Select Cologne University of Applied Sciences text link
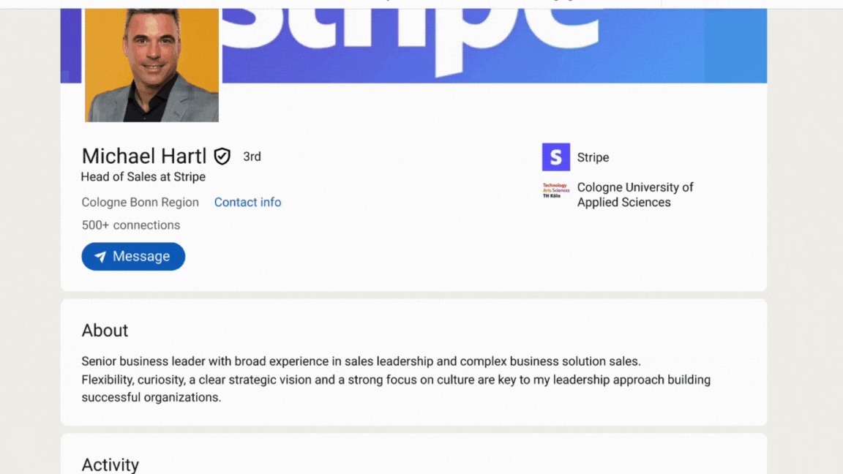The image size is (843, 474). pyautogui.click(x=634, y=195)
